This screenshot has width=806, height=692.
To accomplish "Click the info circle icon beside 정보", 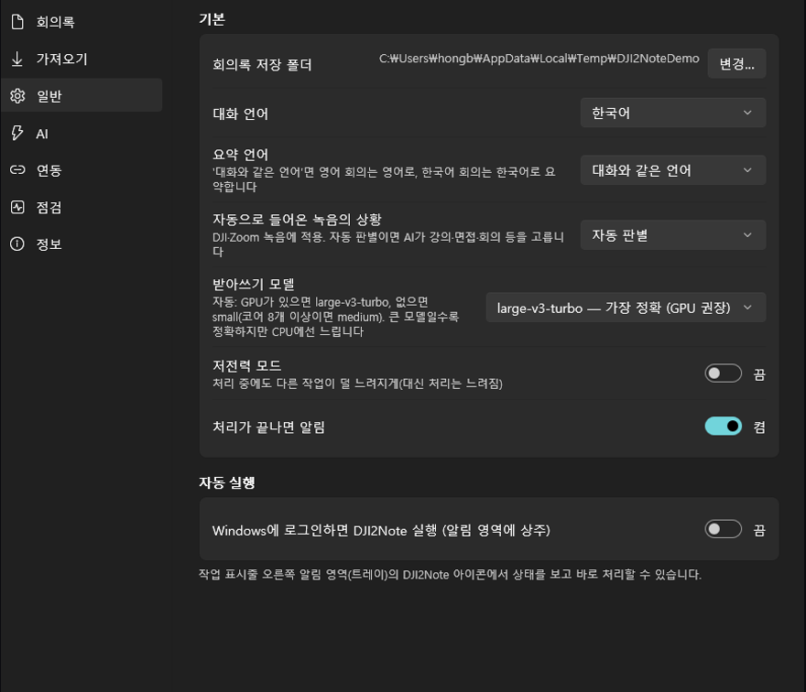I will [17, 244].
